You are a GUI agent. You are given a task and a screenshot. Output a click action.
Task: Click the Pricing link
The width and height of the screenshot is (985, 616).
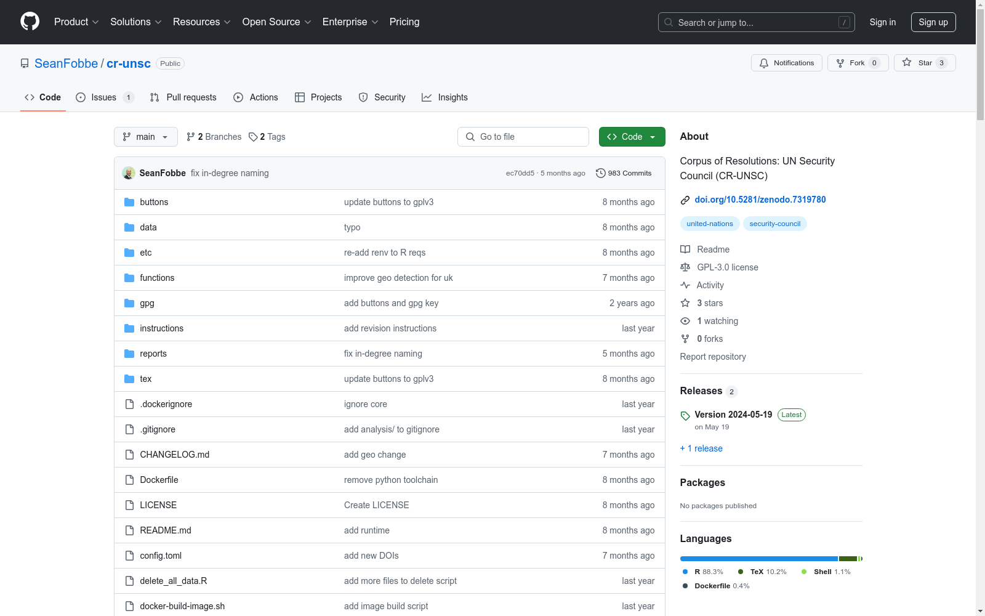404,22
